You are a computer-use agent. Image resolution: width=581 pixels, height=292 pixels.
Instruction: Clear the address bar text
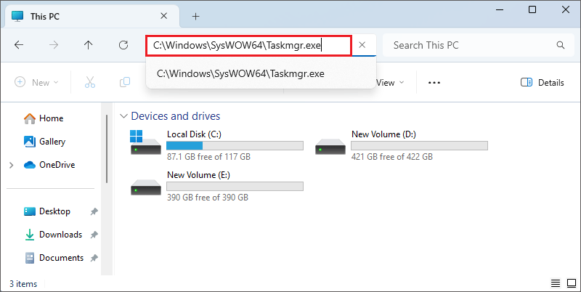click(x=362, y=45)
